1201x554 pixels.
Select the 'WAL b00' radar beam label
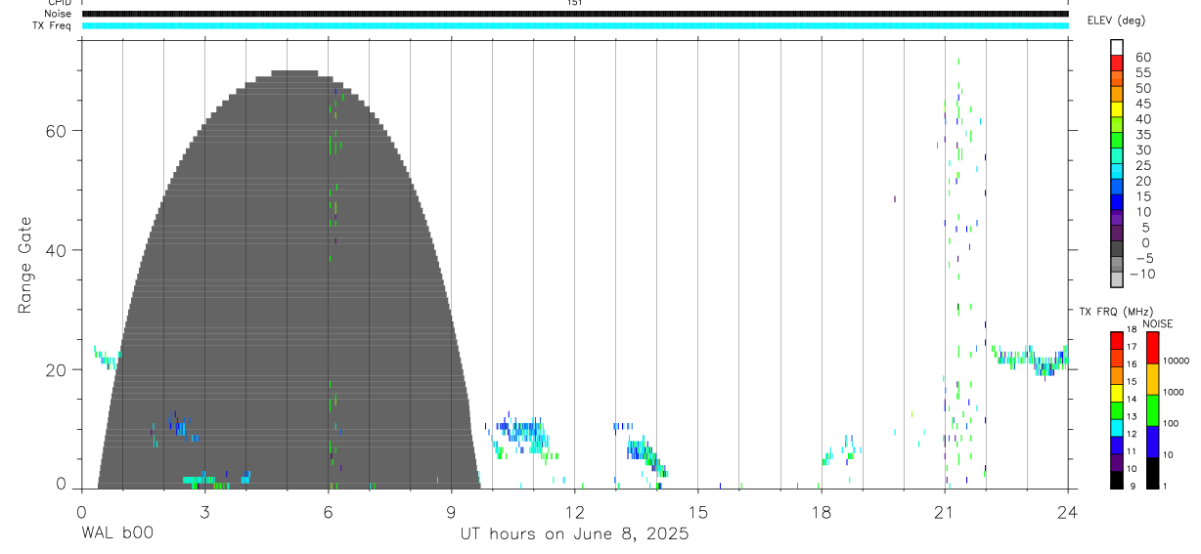point(116,534)
